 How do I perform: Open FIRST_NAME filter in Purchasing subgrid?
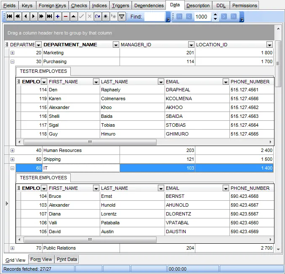(x=96, y=82)
